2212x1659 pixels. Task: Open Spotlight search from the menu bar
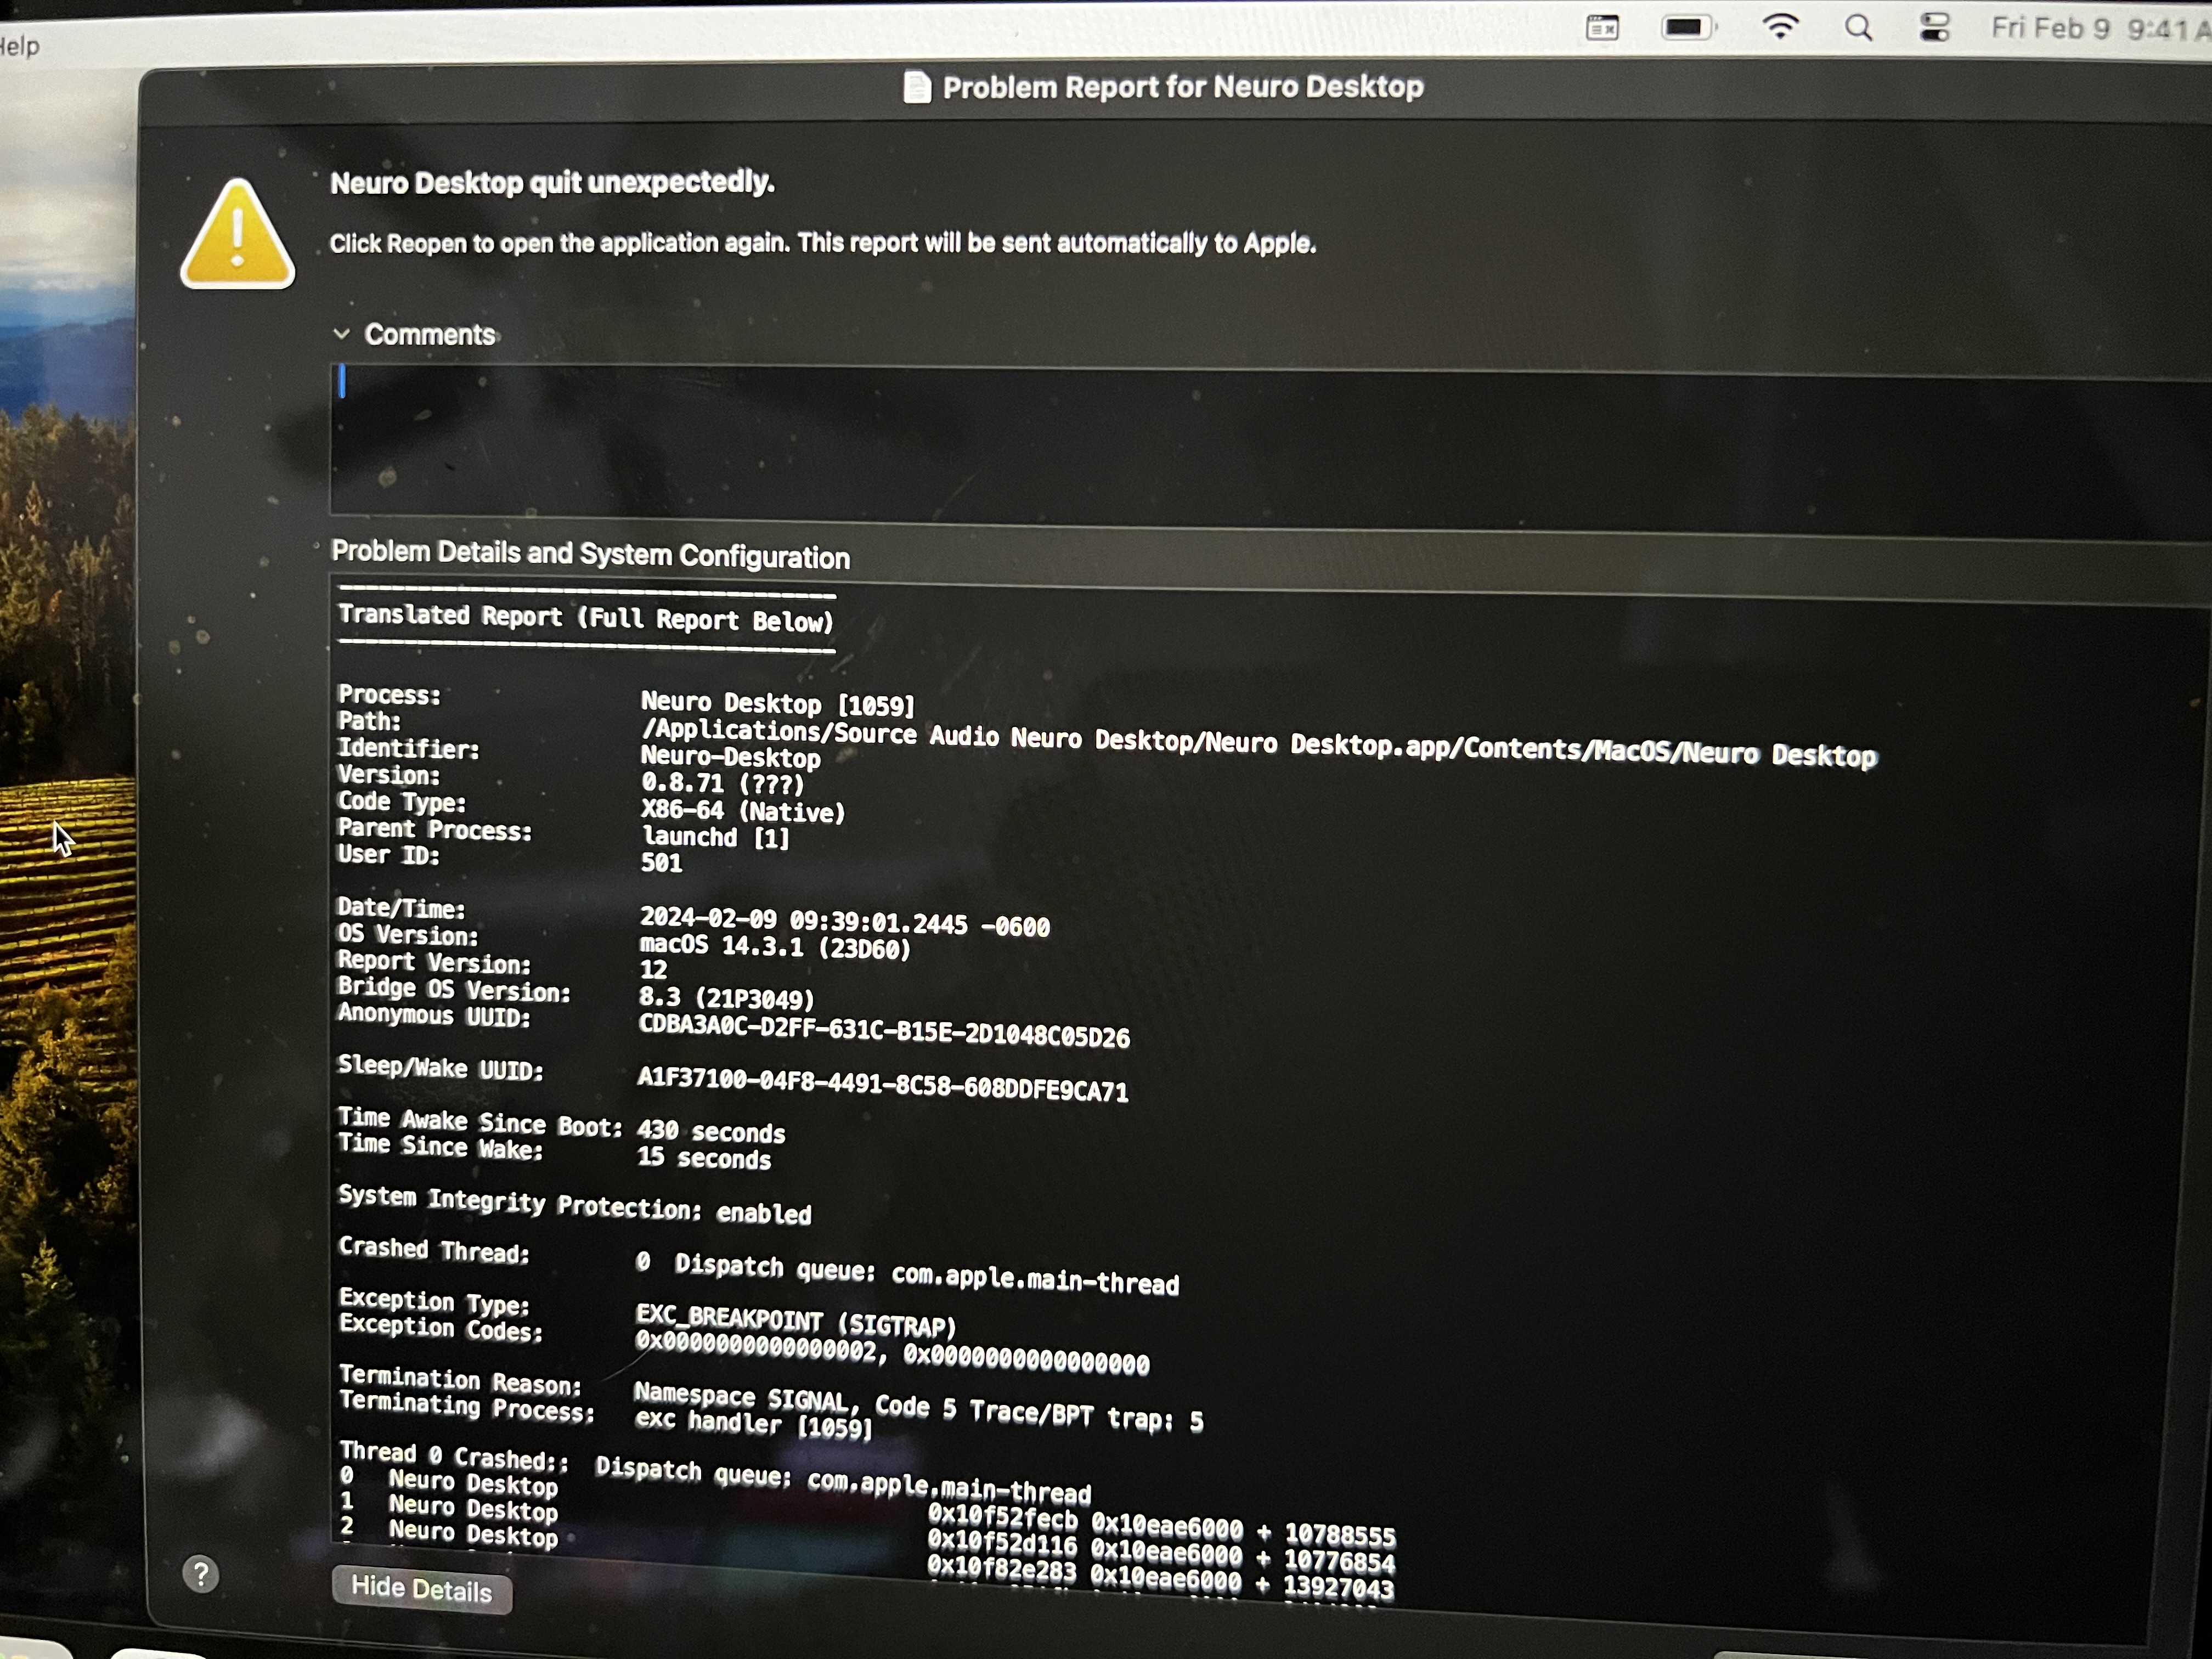[1858, 27]
